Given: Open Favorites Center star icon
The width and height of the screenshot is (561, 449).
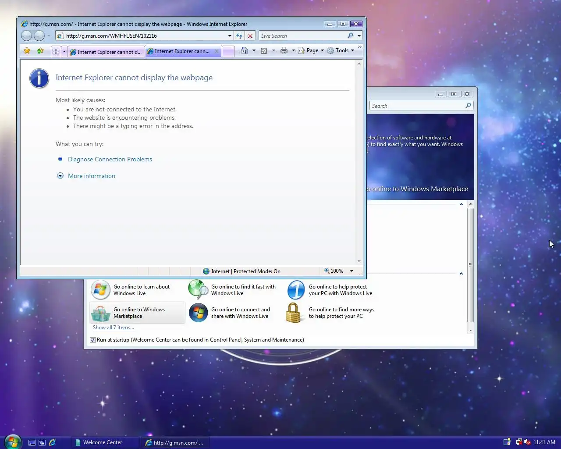Looking at the screenshot, I should tap(27, 51).
